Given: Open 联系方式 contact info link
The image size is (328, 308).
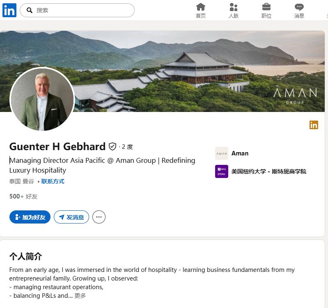Looking at the screenshot, I should [x=53, y=181].
